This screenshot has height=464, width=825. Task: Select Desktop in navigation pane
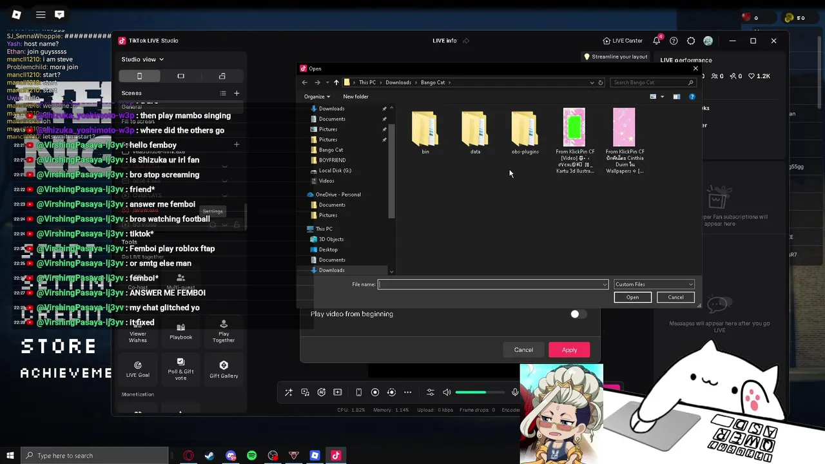click(327, 249)
